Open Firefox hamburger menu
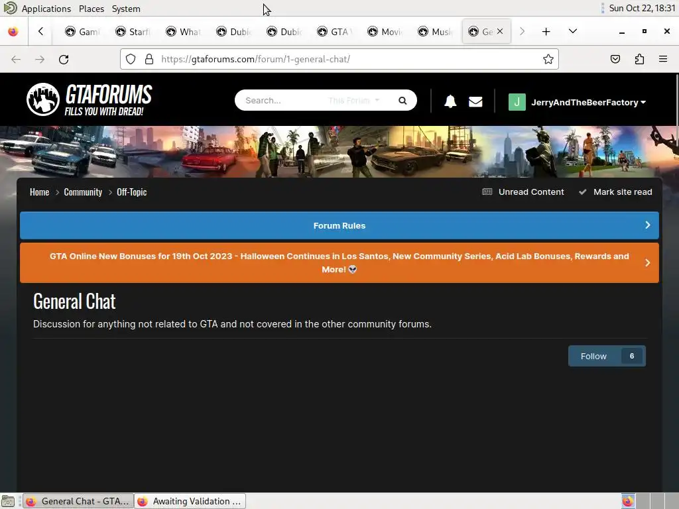679x509 pixels. (x=663, y=59)
